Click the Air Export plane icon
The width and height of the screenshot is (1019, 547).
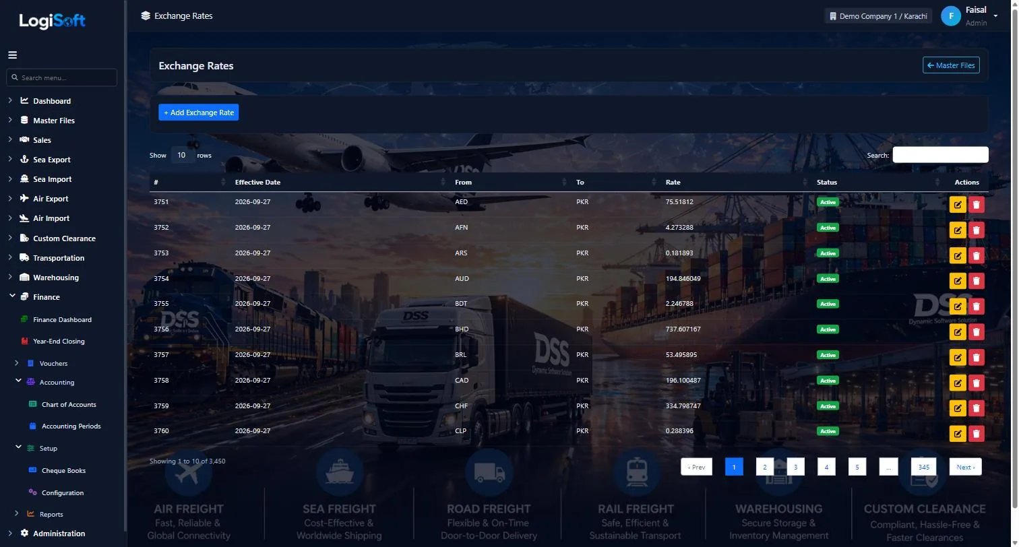click(x=24, y=199)
